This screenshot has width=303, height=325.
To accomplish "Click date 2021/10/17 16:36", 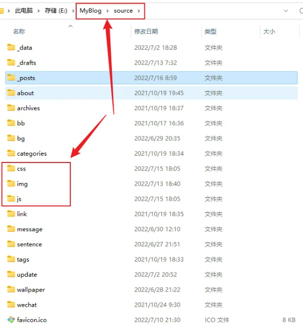I will coord(159,123).
